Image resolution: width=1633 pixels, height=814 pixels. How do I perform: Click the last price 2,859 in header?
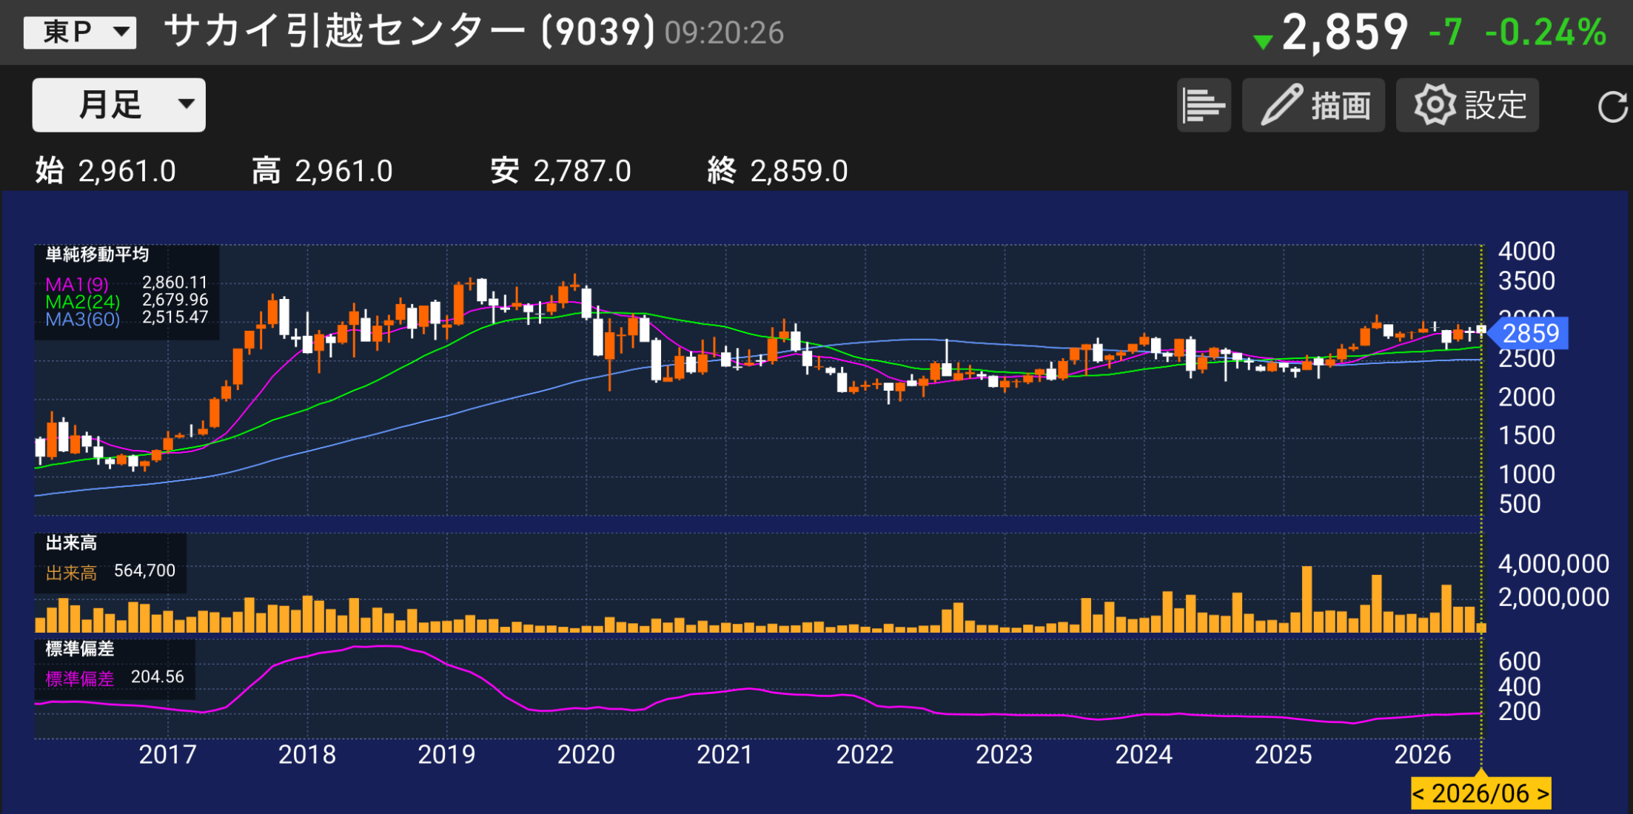[1344, 33]
